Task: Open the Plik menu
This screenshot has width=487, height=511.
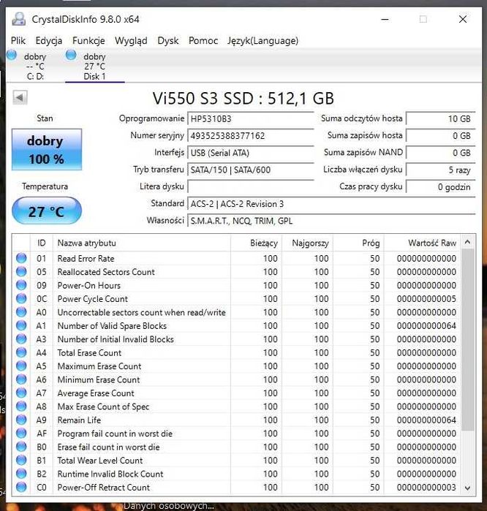Action: click(x=18, y=41)
